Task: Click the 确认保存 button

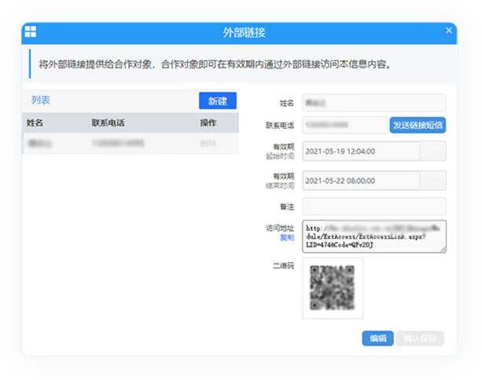Action: (420, 338)
